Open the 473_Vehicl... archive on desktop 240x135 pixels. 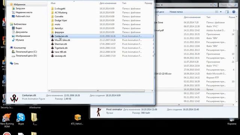click(77, 119)
